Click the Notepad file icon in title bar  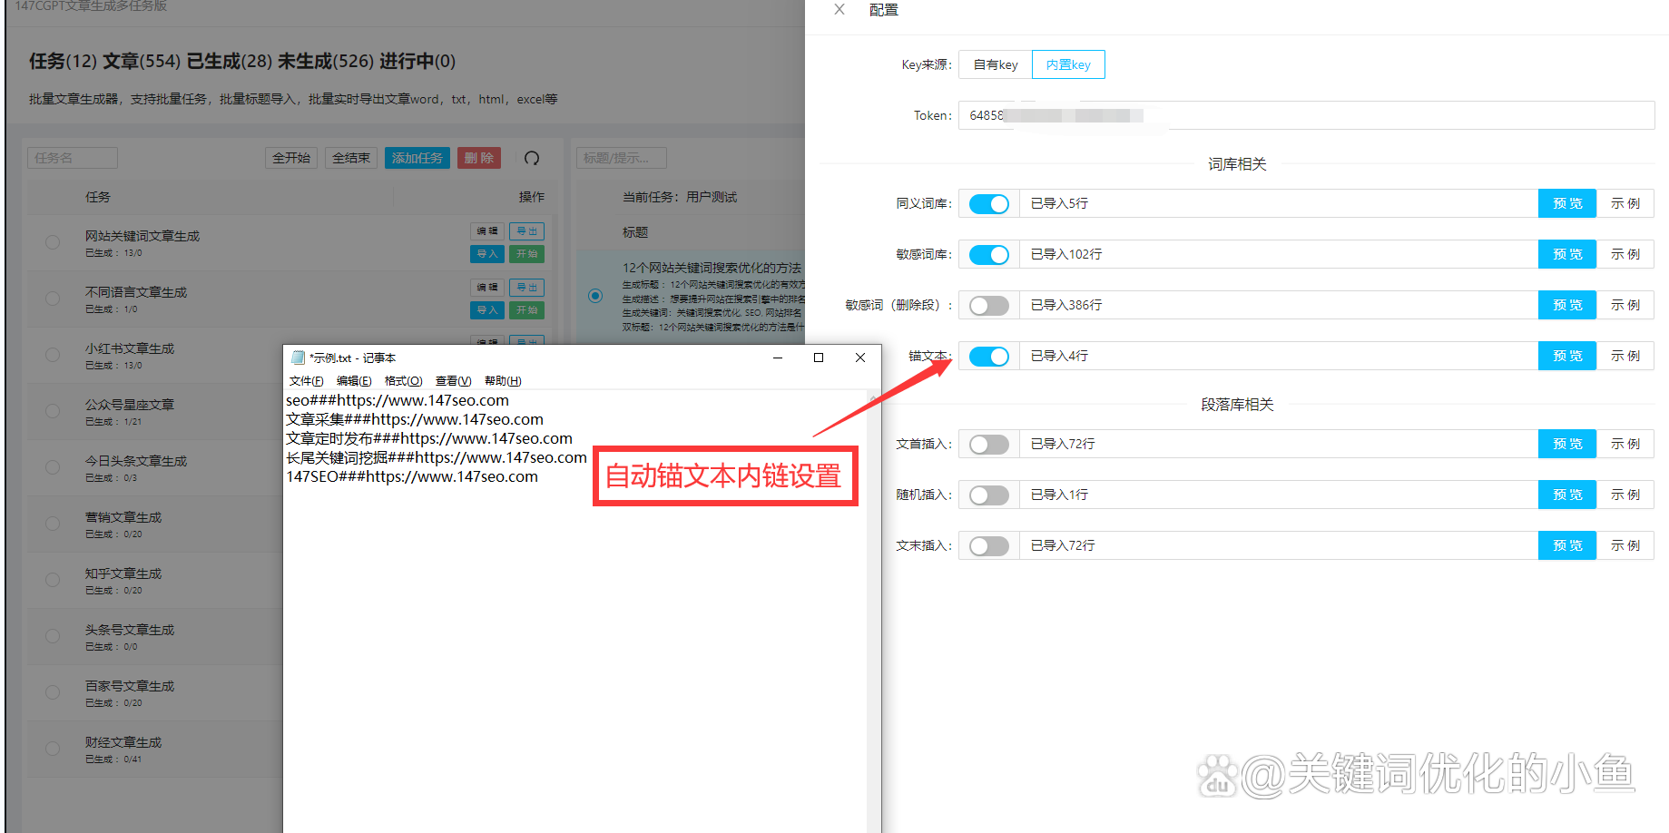tap(296, 358)
